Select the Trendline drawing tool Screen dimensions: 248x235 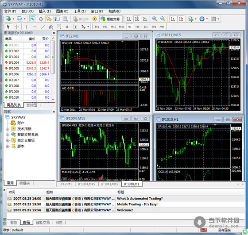click(43, 27)
